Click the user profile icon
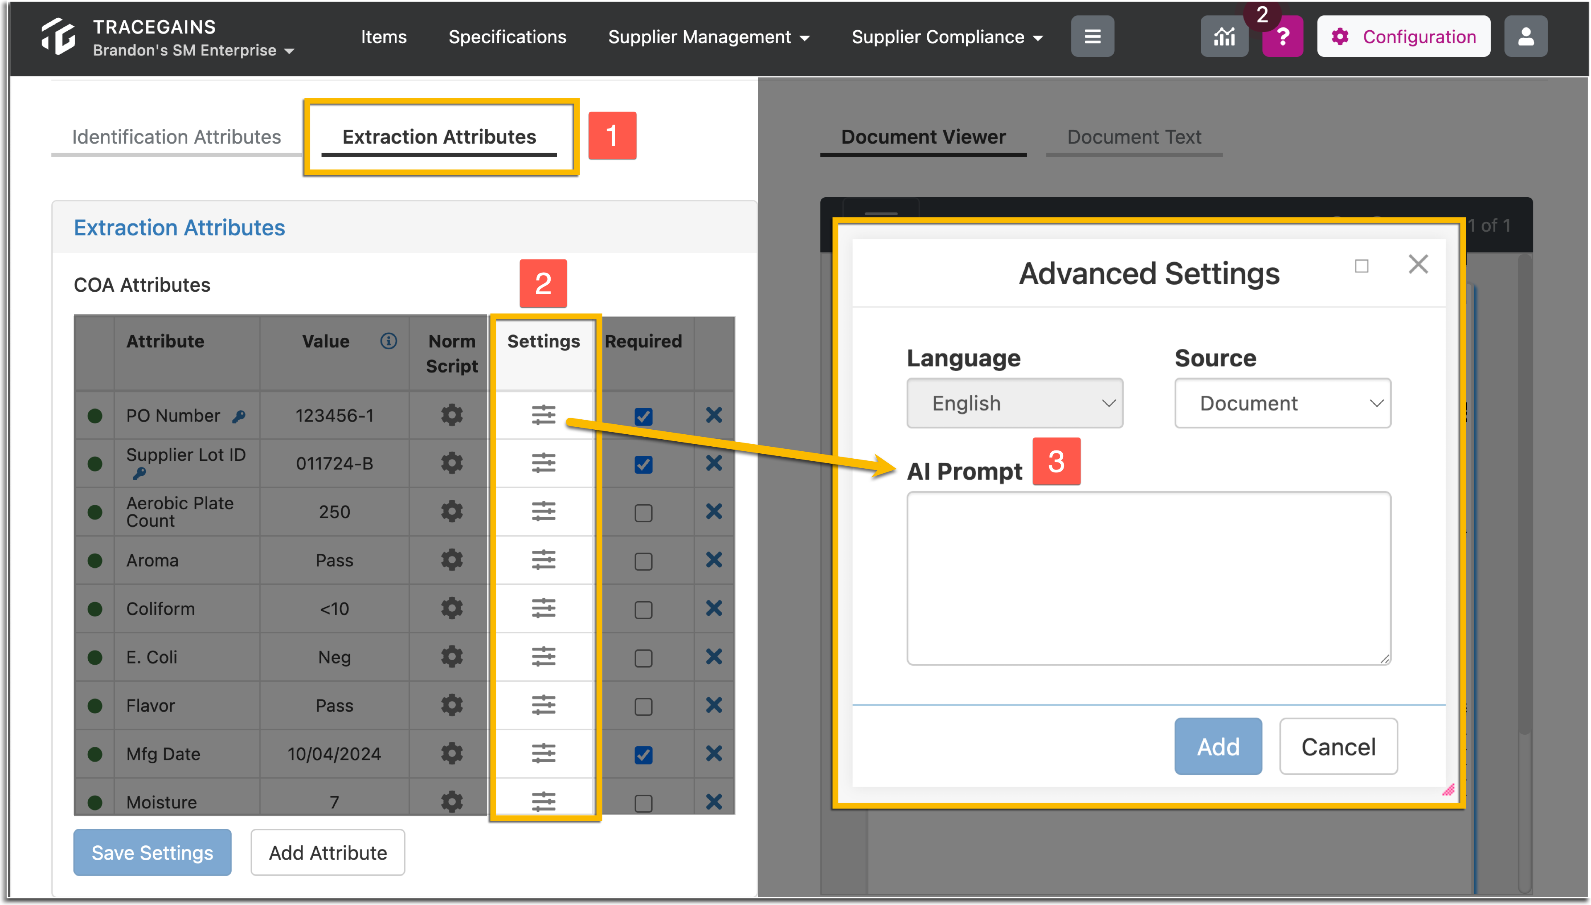Screen dimensions: 1591x905 [1526, 36]
